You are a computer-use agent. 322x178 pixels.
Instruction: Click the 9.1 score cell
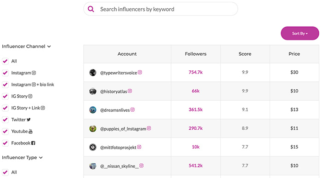tap(245, 109)
